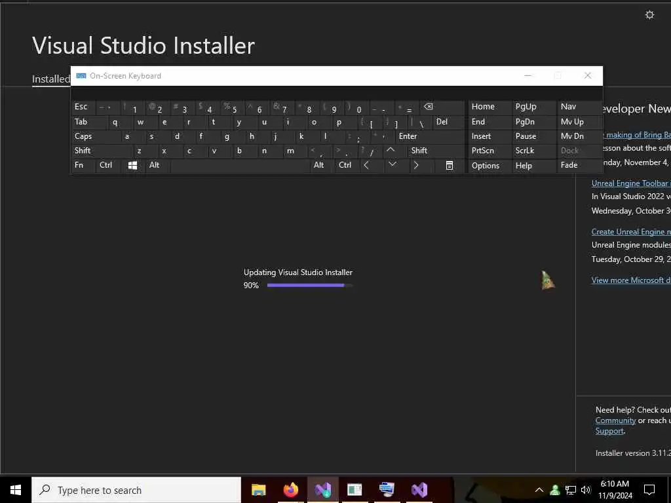The image size is (671, 503).
Task: Click the PgDn key on keyboard
Action: [x=533, y=122]
